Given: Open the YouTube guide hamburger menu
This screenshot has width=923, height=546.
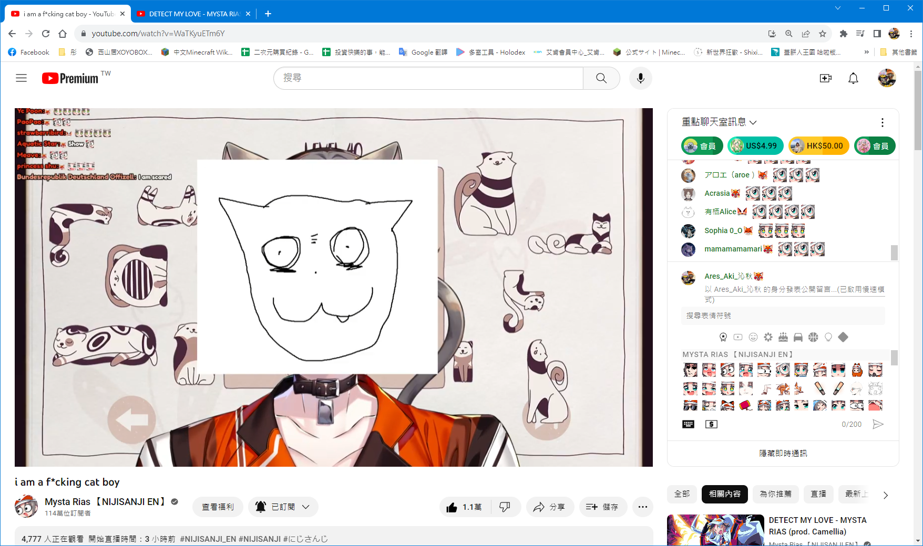Looking at the screenshot, I should [x=21, y=78].
